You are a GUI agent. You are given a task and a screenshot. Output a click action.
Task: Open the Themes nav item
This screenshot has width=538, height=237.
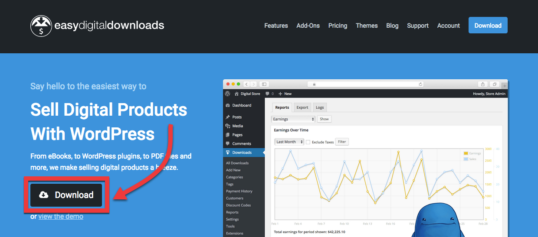(367, 26)
